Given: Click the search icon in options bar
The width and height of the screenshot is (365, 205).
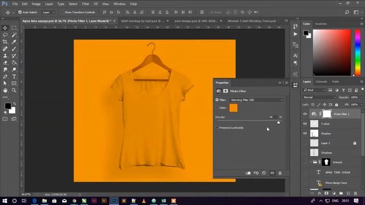Looking at the screenshot, I should [x=347, y=12].
